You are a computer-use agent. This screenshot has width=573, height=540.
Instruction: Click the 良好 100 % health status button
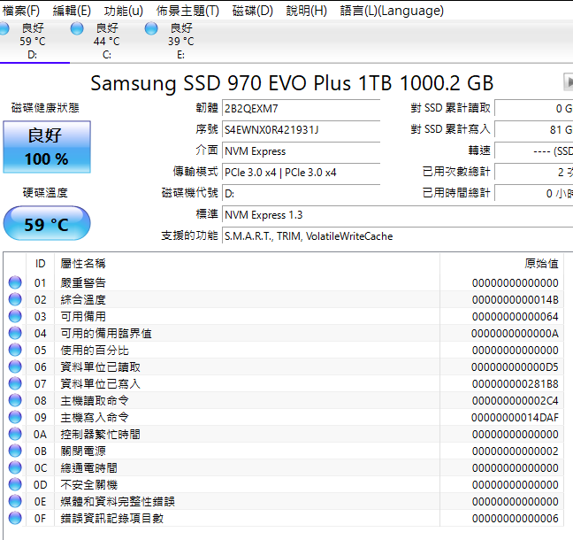(x=47, y=147)
